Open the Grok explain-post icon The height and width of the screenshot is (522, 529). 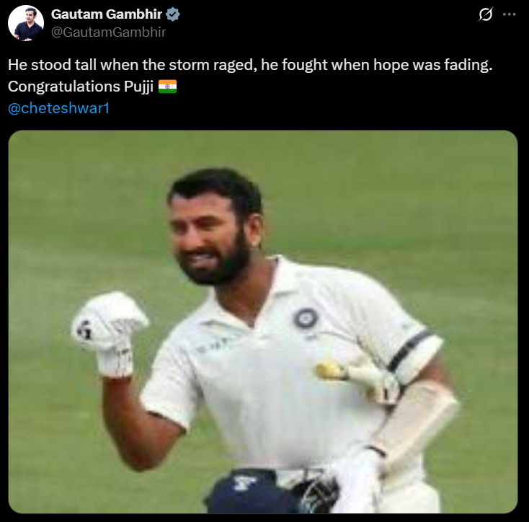click(x=486, y=14)
